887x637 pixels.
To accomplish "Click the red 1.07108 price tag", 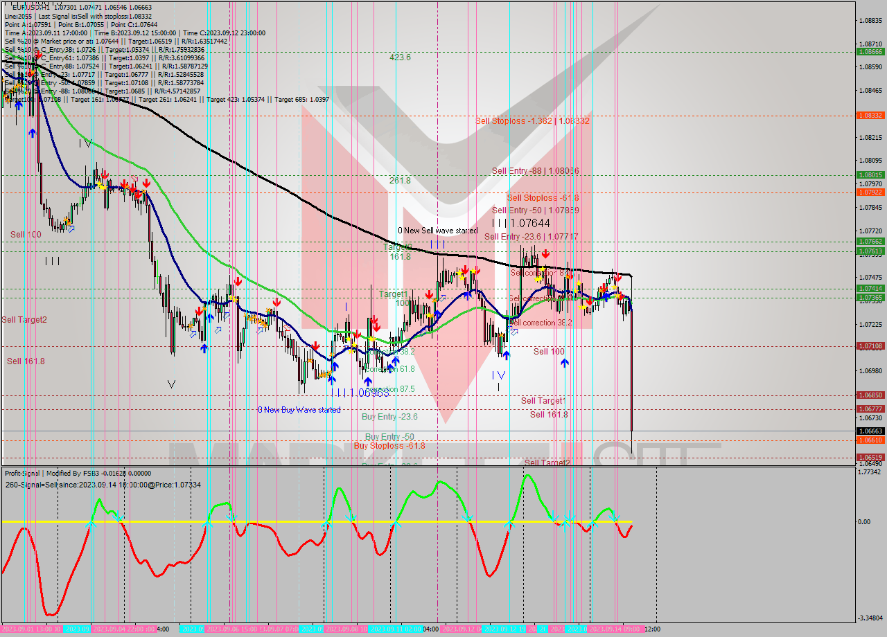I will coord(870,346).
